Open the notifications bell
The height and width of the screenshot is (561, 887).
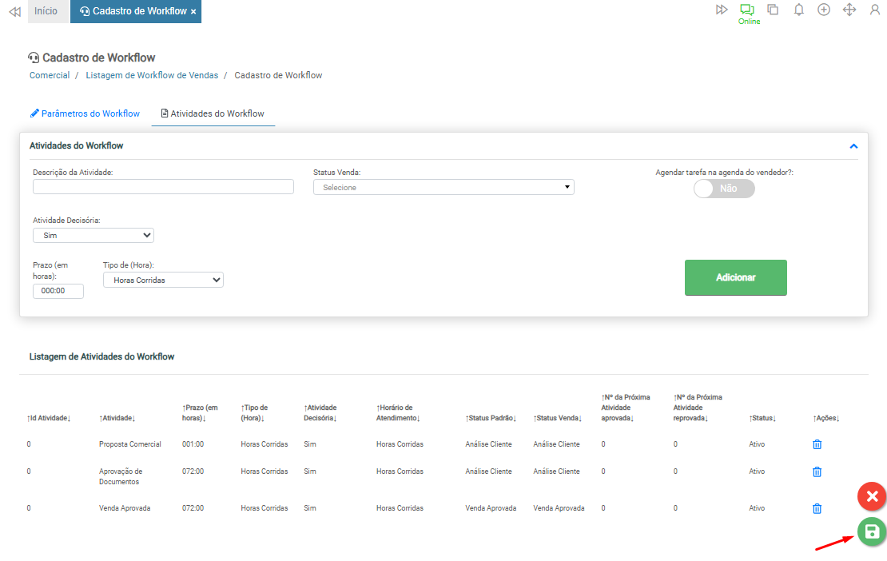tap(798, 10)
